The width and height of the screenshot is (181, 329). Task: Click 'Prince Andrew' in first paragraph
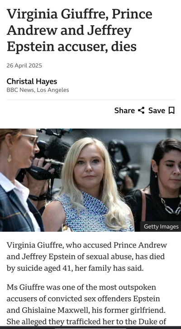point(140,245)
